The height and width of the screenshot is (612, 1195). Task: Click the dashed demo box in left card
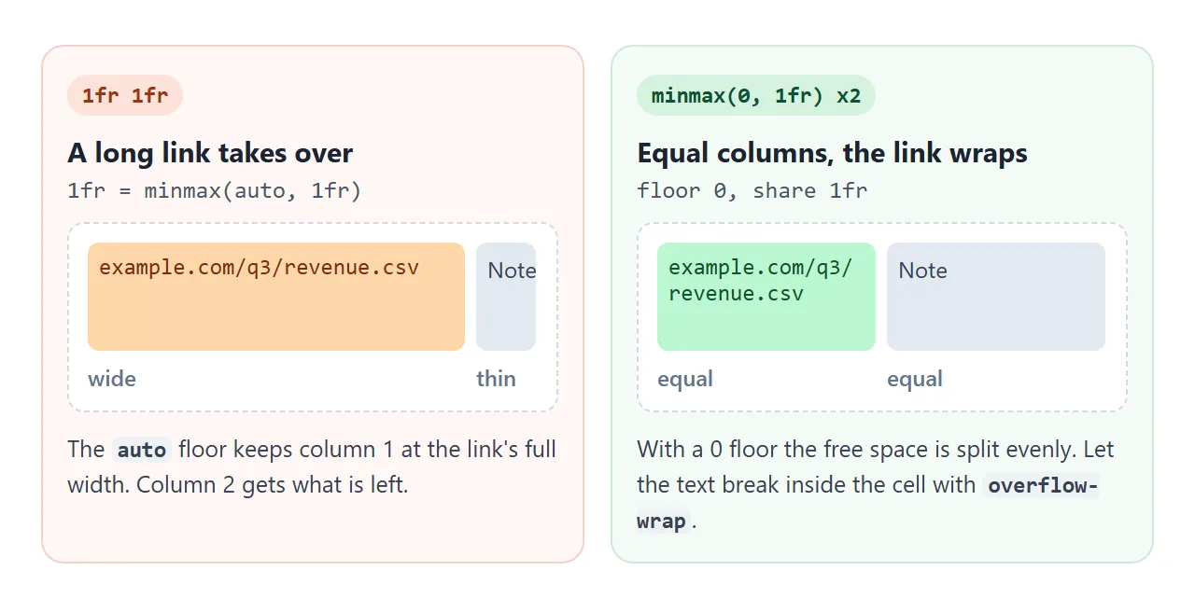[313, 317]
